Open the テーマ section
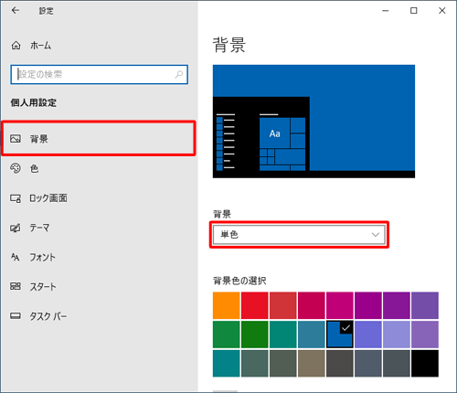 tap(100, 228)
